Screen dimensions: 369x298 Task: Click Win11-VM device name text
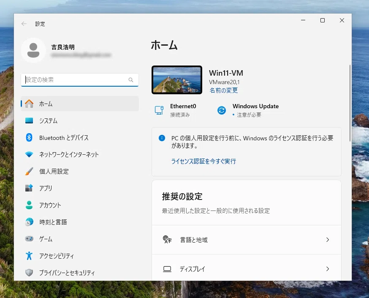(226, 73)
